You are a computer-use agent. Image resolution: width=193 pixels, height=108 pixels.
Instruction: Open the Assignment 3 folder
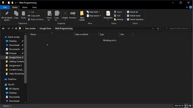pos(15,65)
